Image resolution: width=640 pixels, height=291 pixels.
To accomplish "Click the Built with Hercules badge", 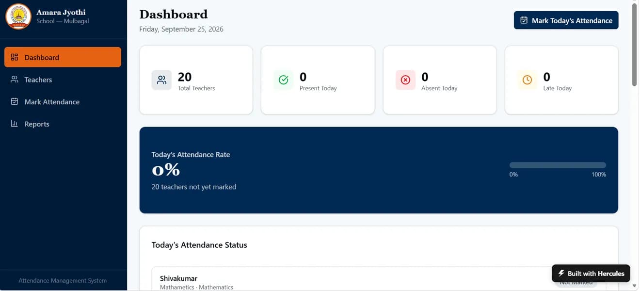I will [x=591, y=273].
